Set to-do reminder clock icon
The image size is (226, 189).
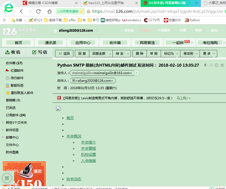point(216,65)
